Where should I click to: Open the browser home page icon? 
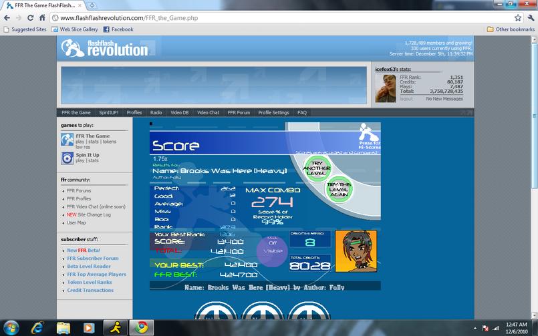click(42, 18)
